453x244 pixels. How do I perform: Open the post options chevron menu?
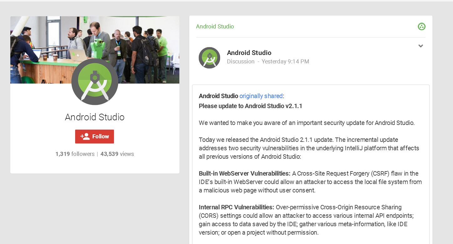[421, 46]
